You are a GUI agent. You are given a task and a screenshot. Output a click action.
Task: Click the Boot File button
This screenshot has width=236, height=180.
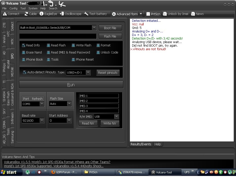pyautogui.click(x=110, y=28)
